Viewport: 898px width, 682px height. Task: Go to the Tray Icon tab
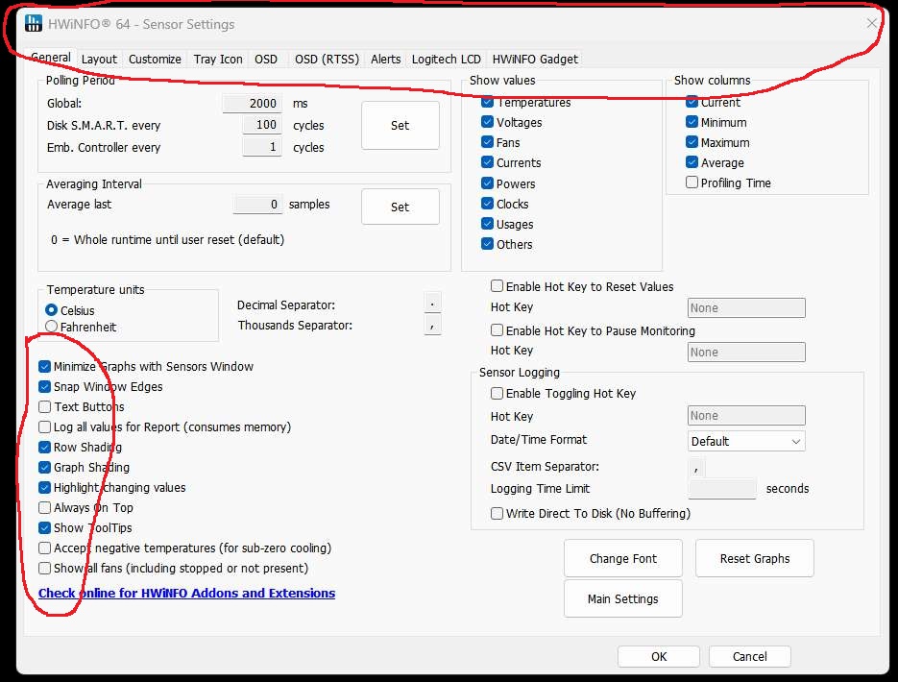click(x=218, y=59)
